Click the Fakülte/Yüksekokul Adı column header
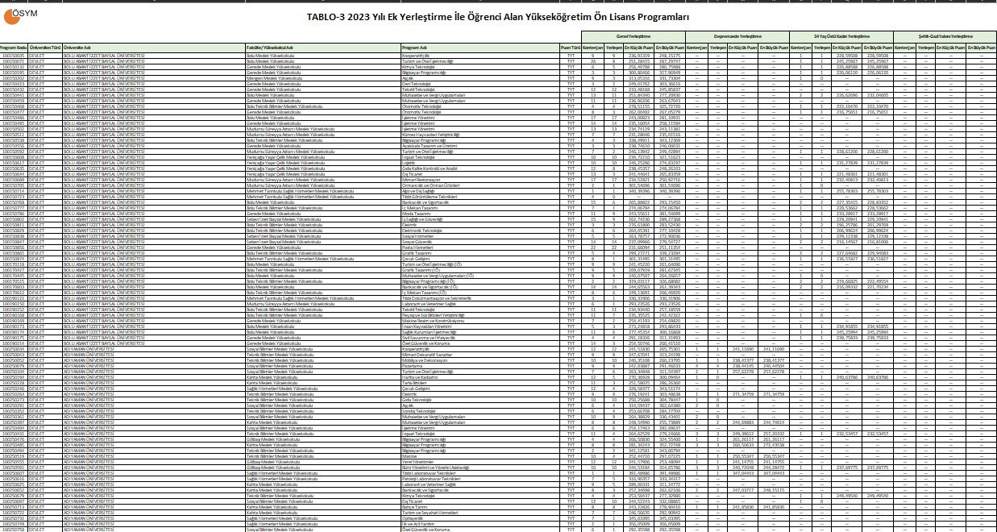The height and width of the screenshot is (532, 997). (x=269, y=48)
